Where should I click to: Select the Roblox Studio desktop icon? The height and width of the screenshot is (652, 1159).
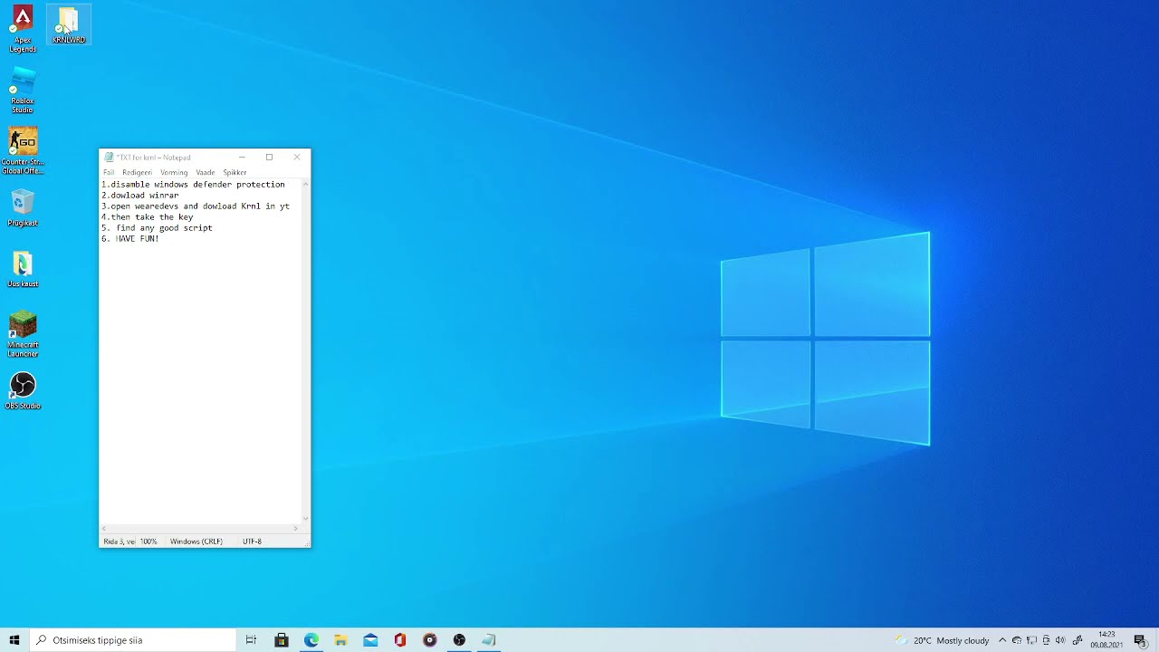coord(23,91)
